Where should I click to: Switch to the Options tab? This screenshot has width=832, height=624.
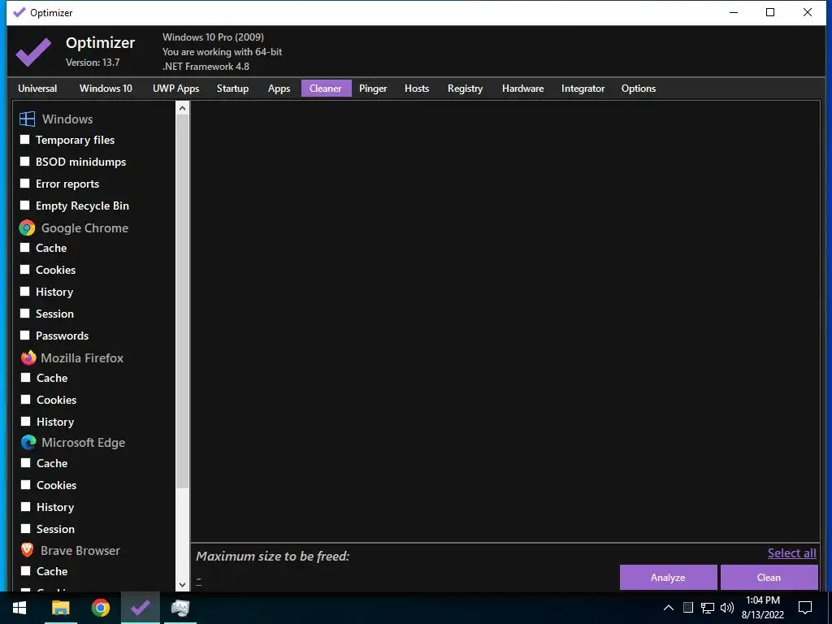point(639,88)
